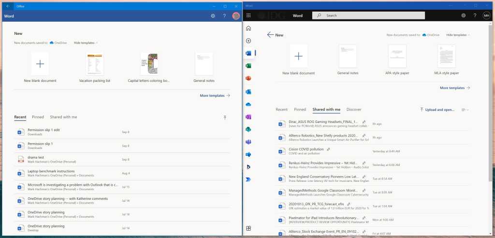Screen dimensions: 495x238
Task: Open the Home icon in right sidebar
Action: pos(248,28)
